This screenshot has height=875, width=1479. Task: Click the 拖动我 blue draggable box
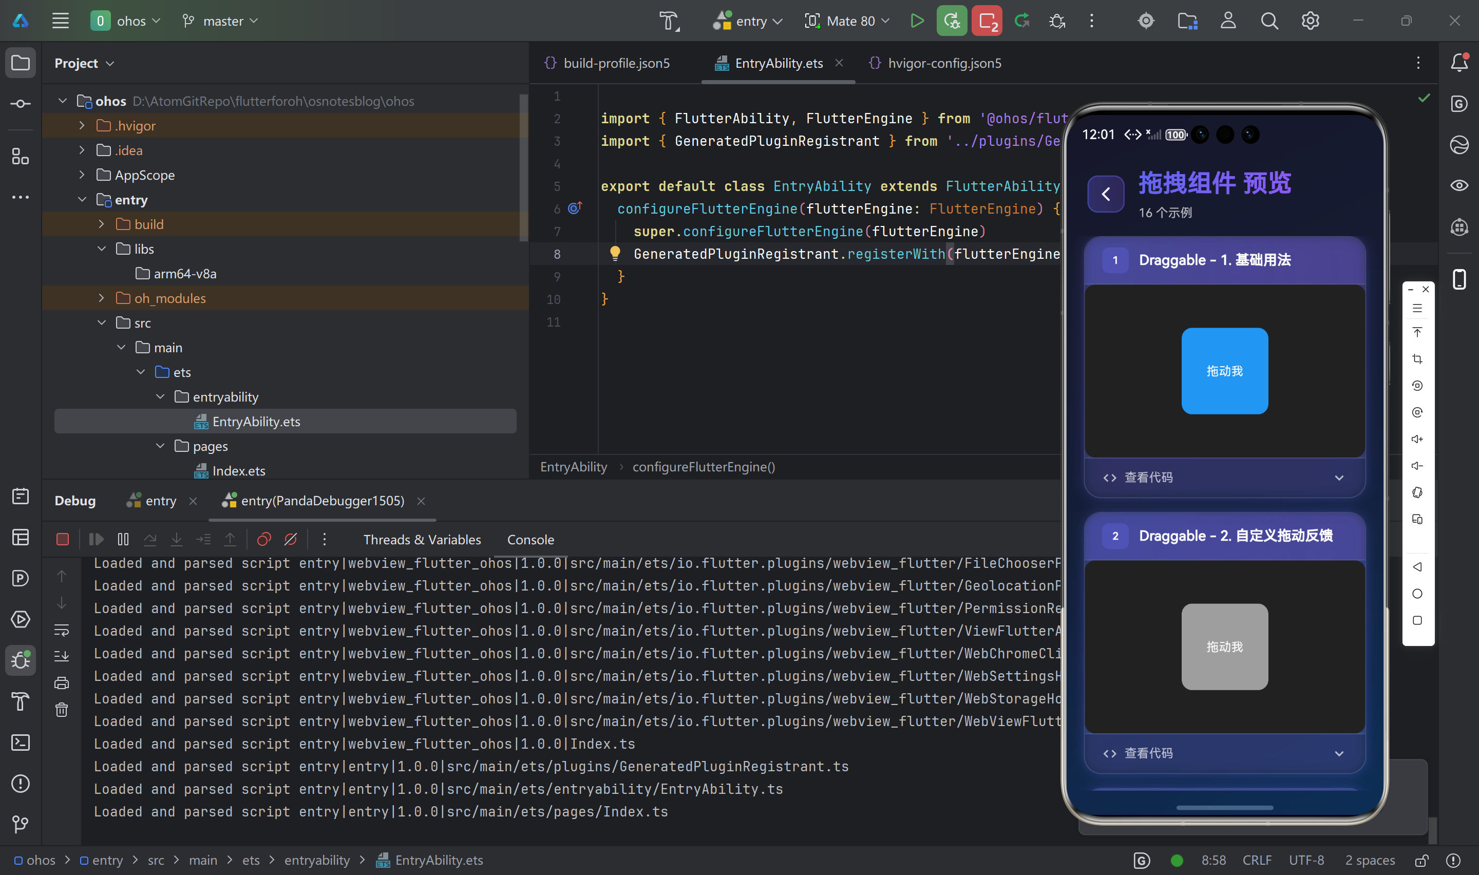(1224, 371)
